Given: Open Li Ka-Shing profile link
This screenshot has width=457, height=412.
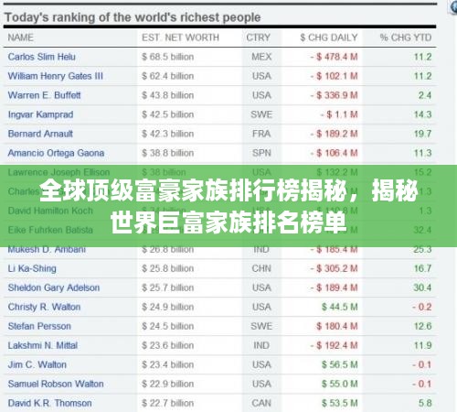Looking at the screenshot, I should [x=32, y=268].
